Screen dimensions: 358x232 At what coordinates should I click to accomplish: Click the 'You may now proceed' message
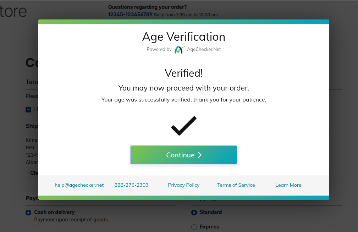(183, 88)
